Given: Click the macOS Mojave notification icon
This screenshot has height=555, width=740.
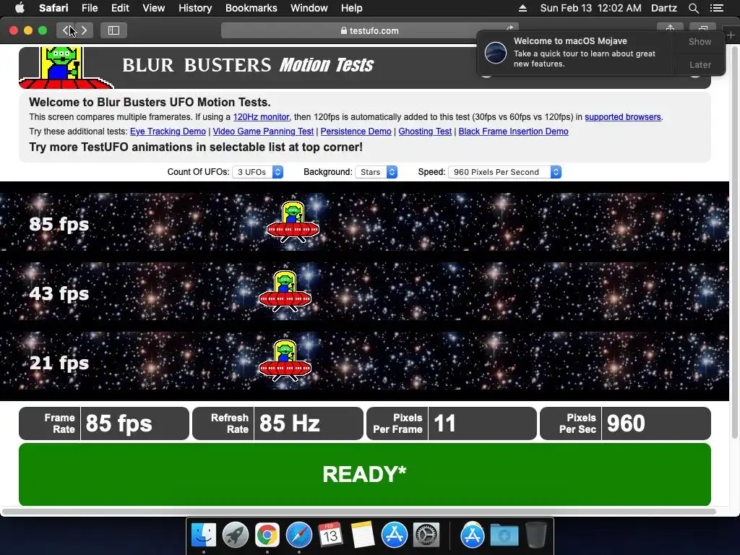Looking at the screenshot, I should click(x=496, y=52).
